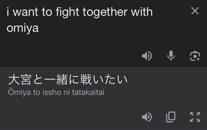Screen dimensions: 207x130
Task: Listen to the English source text
Action: 147,56
